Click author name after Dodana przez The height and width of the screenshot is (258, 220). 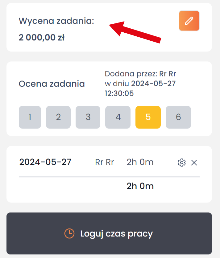[x=168, y=74]
